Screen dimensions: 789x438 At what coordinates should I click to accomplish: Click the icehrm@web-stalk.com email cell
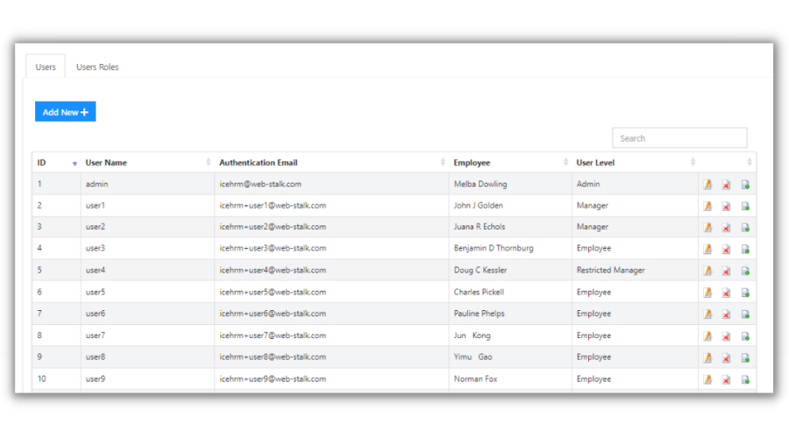[260, 185]
